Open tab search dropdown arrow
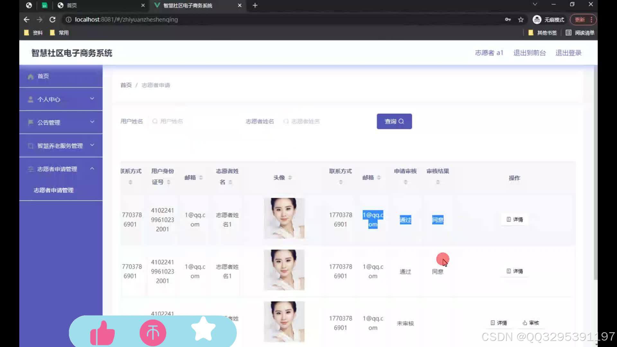Image resolution: width=617 pixels, height=347 pixels. point(535,4)
